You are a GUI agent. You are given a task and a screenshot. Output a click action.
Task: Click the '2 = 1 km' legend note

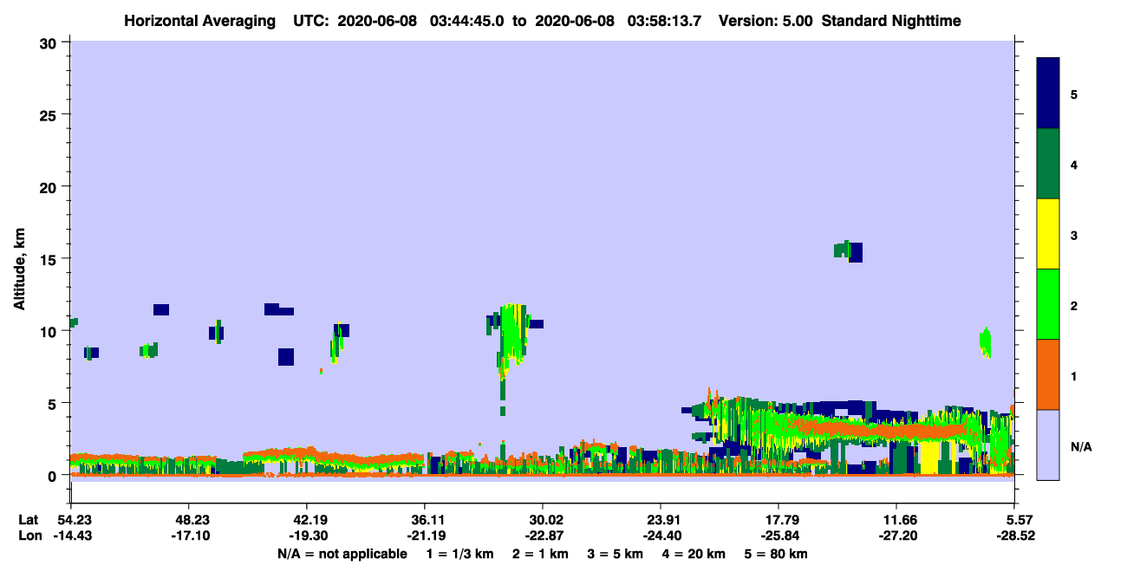pyautogui.click(x=540, y=554)
